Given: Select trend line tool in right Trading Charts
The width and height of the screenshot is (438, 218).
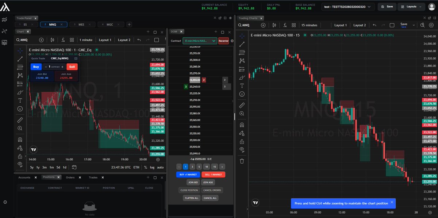Looking at the screenshot, I should [x=242, y=44].
